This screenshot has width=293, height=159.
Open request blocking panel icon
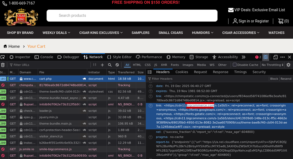(x=117, y=65)
